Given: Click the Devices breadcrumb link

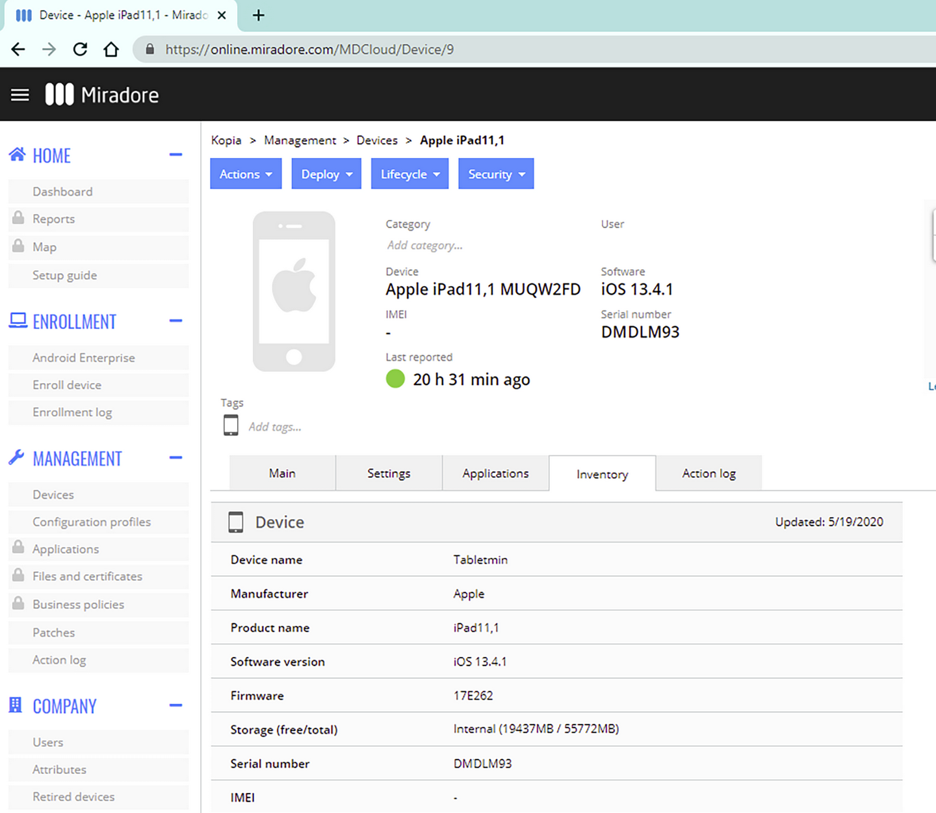Looking at the screenshot, I should point(377,140).
